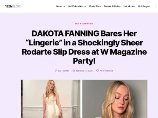Viewport: 158px width, 118px height.
Task: Open the left full-length dress photo
Action: pyautogui.click(x=51, y=99)
